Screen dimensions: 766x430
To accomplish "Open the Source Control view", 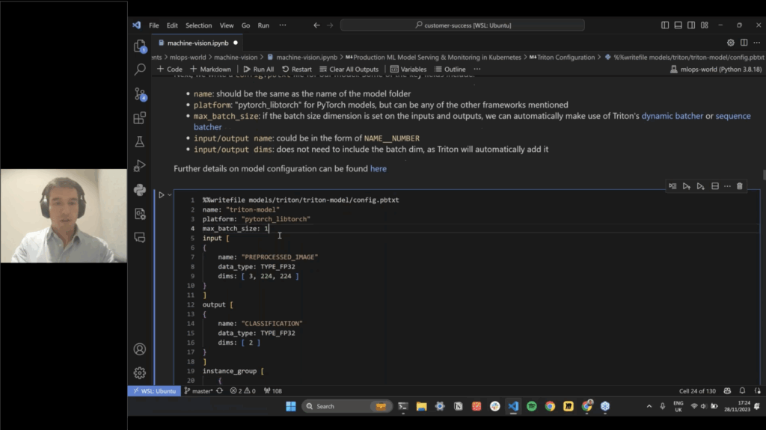I will tap(140, 94).
